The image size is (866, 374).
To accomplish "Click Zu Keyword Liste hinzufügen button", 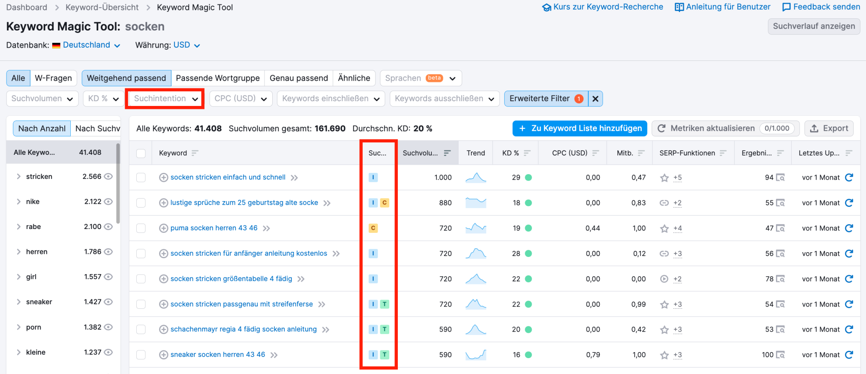I will pyautogui.click(x=580, y=128).
